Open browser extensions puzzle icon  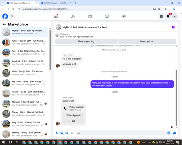point(166,9)
